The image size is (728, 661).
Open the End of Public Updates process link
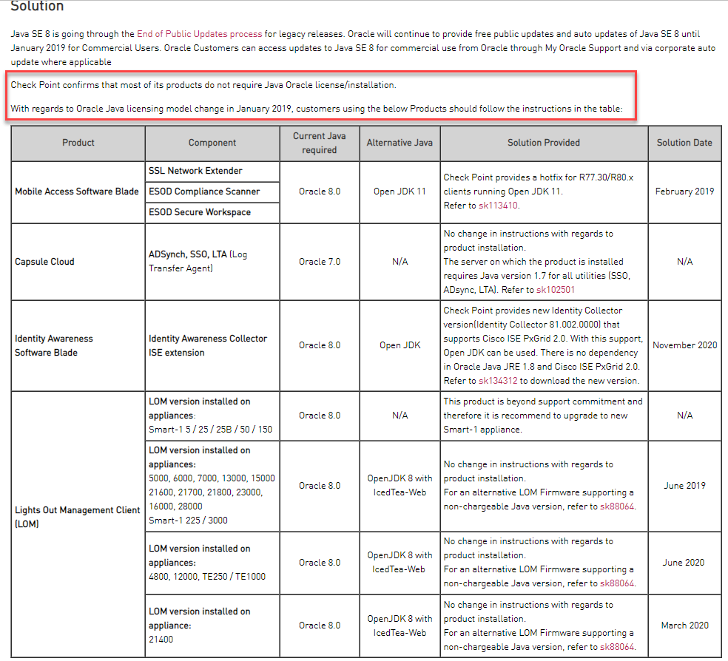click(199, 34)
